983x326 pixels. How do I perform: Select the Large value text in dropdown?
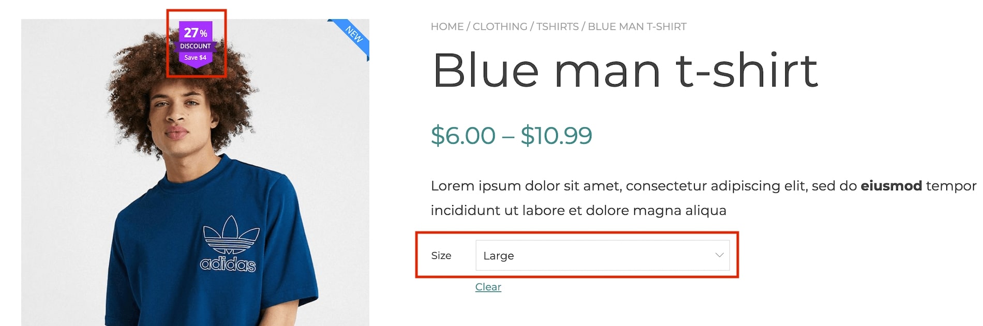(x=498, y=256)
